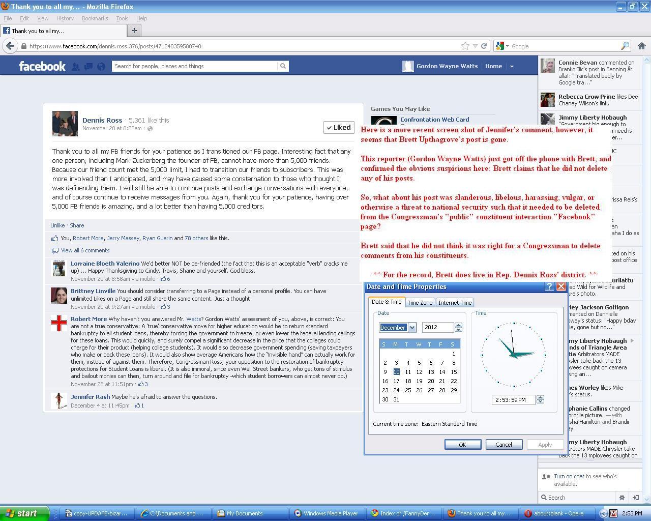The image size is (651, 521).
Task: Click the comments bubble icon
Action: tap(55, 250)
